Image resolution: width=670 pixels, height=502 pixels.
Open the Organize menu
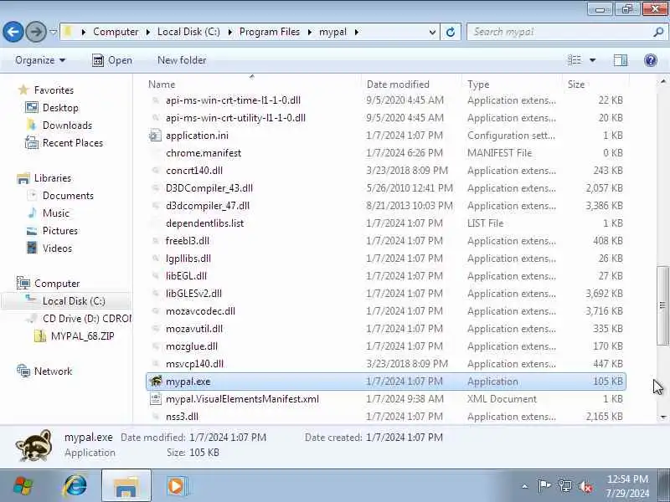(40, 60)
